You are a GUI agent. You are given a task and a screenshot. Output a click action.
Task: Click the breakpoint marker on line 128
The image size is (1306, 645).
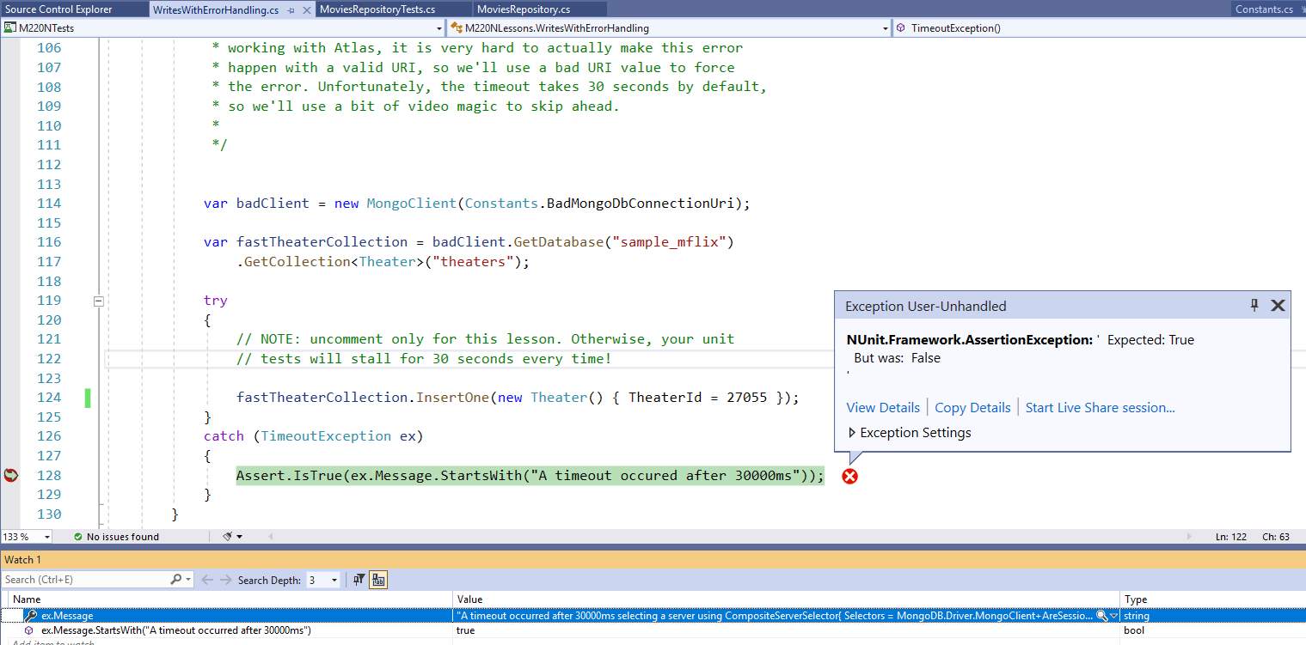tap(10, 475)
